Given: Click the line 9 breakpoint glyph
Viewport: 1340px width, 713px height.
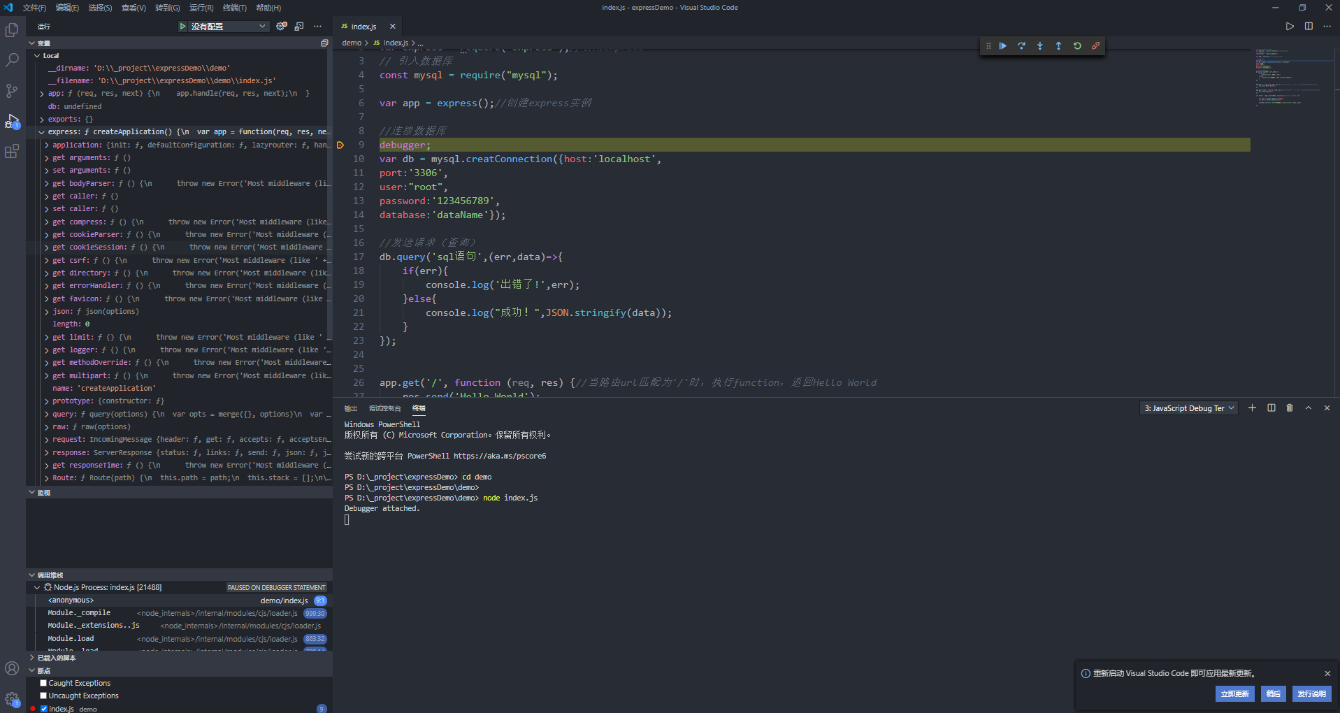Looking at the screenshot, I should click(340, 145).
